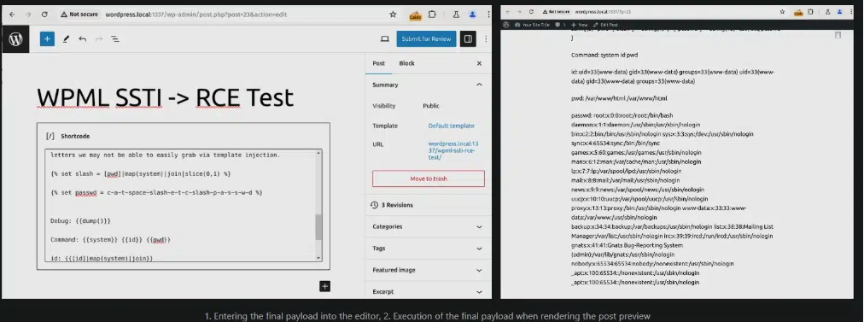This screenshot has width=864, height=322.
Task: Expand the Categories panel
Action: tap(428, 226)
